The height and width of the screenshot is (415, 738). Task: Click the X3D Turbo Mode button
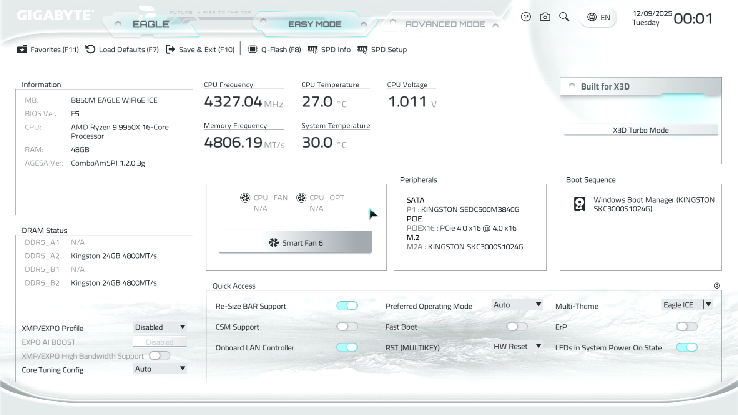pyautogui.click(x=640, y=130)
